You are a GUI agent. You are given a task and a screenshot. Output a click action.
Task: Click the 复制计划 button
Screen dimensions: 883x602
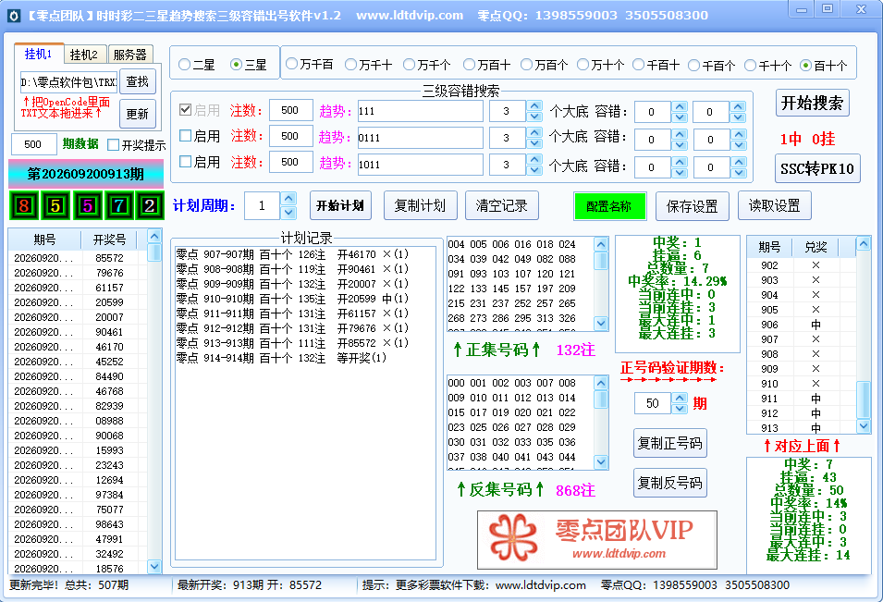point(420,205)
